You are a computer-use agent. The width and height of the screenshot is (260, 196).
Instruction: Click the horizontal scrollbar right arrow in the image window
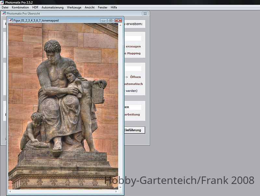[116, 191]
